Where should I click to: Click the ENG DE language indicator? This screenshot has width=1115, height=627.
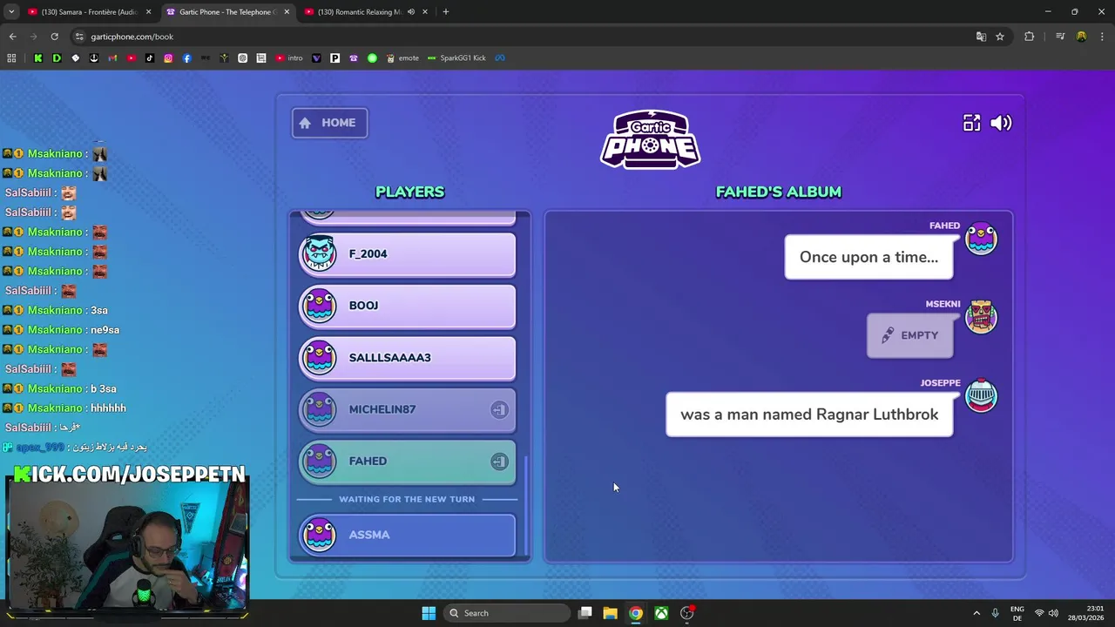pos(1017,613)
